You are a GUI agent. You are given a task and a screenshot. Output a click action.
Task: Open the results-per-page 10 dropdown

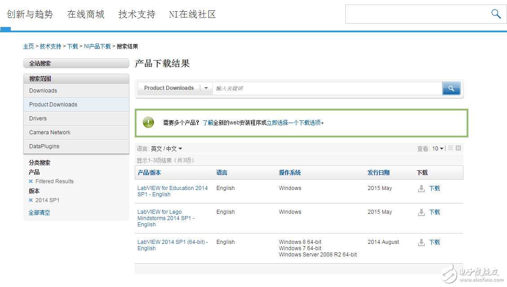click(x=437, y=149)
